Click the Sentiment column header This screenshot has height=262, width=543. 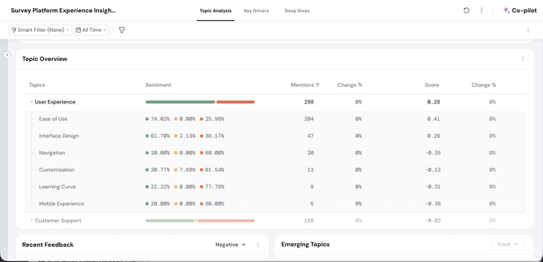pos(159,85)
